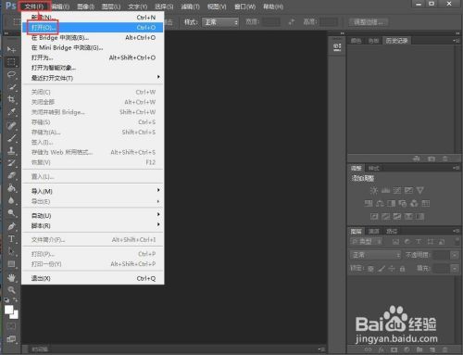Select the Quick Selection tool
This screenshot has width=463, height=355.
pyautogui.click(x=11, y=87)
